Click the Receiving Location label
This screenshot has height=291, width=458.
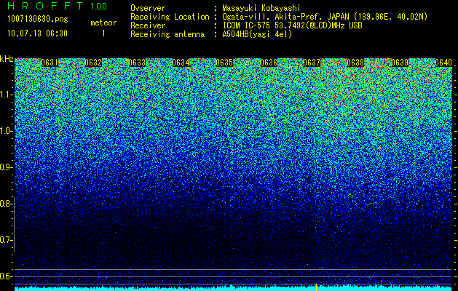pyautogui.click(x=170, y=17)
